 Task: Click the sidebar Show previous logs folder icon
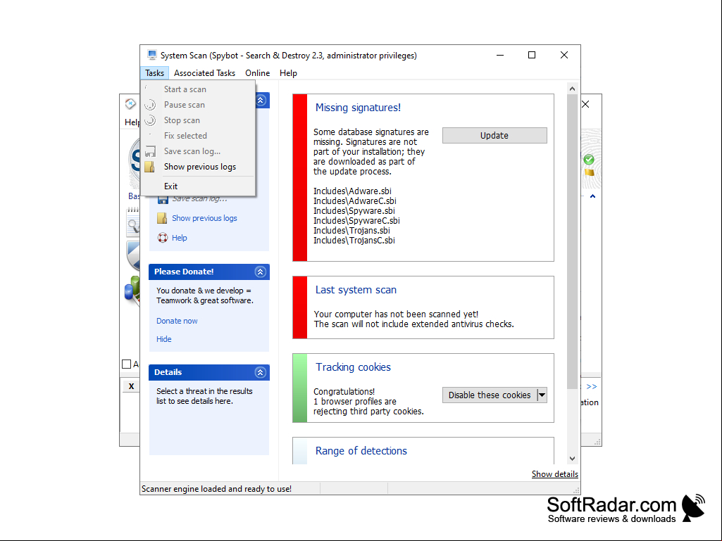(162, 218)
